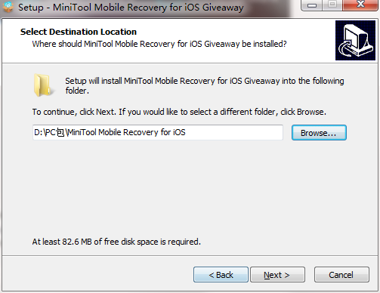The width and height of the screenshot is (380, 293).
Task: Click the disabled maximize window button
Action: 332,5
